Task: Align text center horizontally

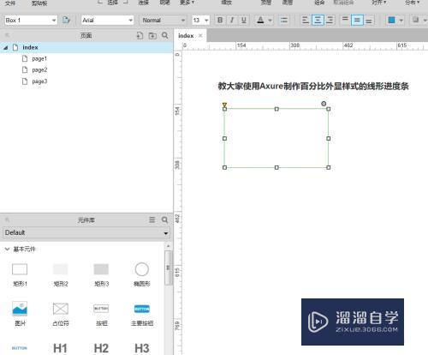Action: coord(318,20)
